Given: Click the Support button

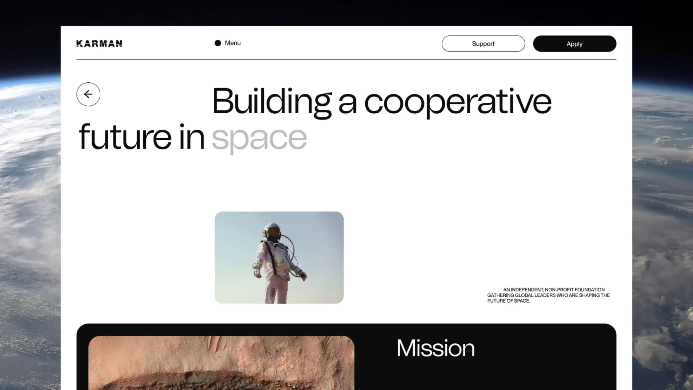Looking at the screenshot, I should (483, 44).
